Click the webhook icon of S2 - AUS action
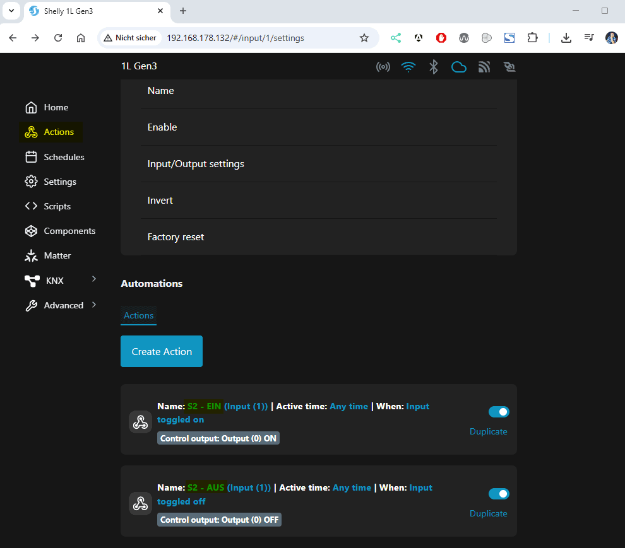 pos(140,503)
